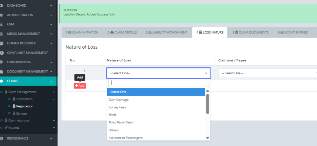Click the dropdown list scrollbar down arrow

click(207, 138)
